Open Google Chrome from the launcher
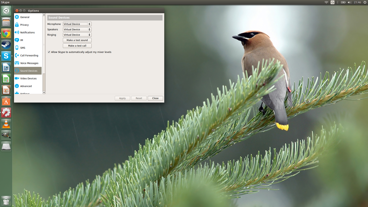368x207 pixels. click(6, 33)
